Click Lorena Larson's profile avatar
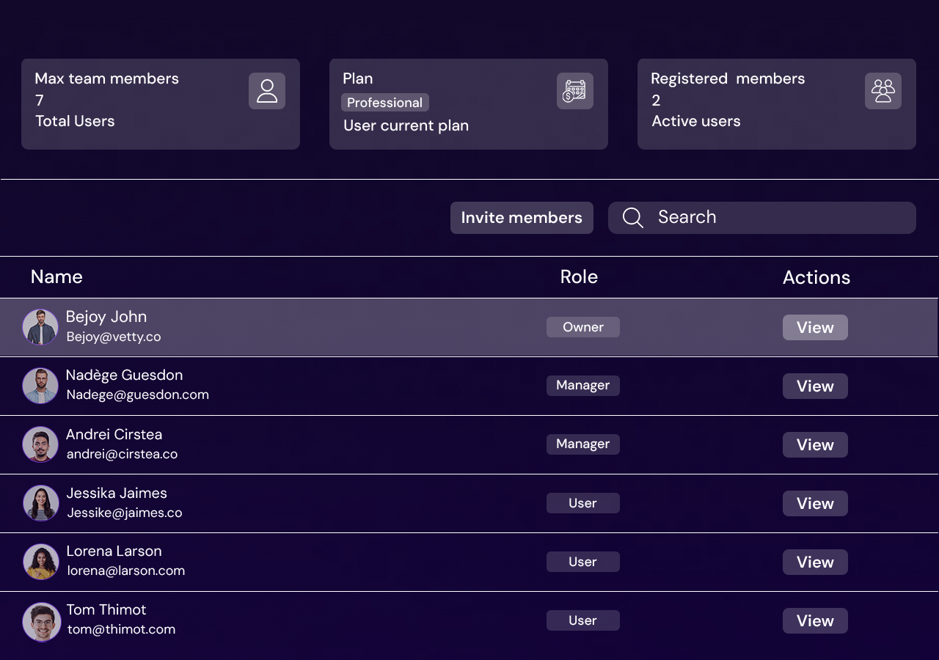 (40, 562)
